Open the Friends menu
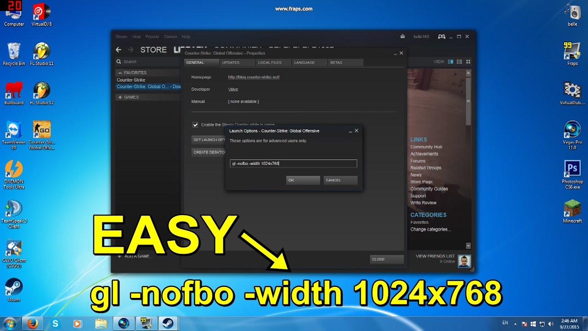Viewport: 588px width, 331px height. coord(152,36)
